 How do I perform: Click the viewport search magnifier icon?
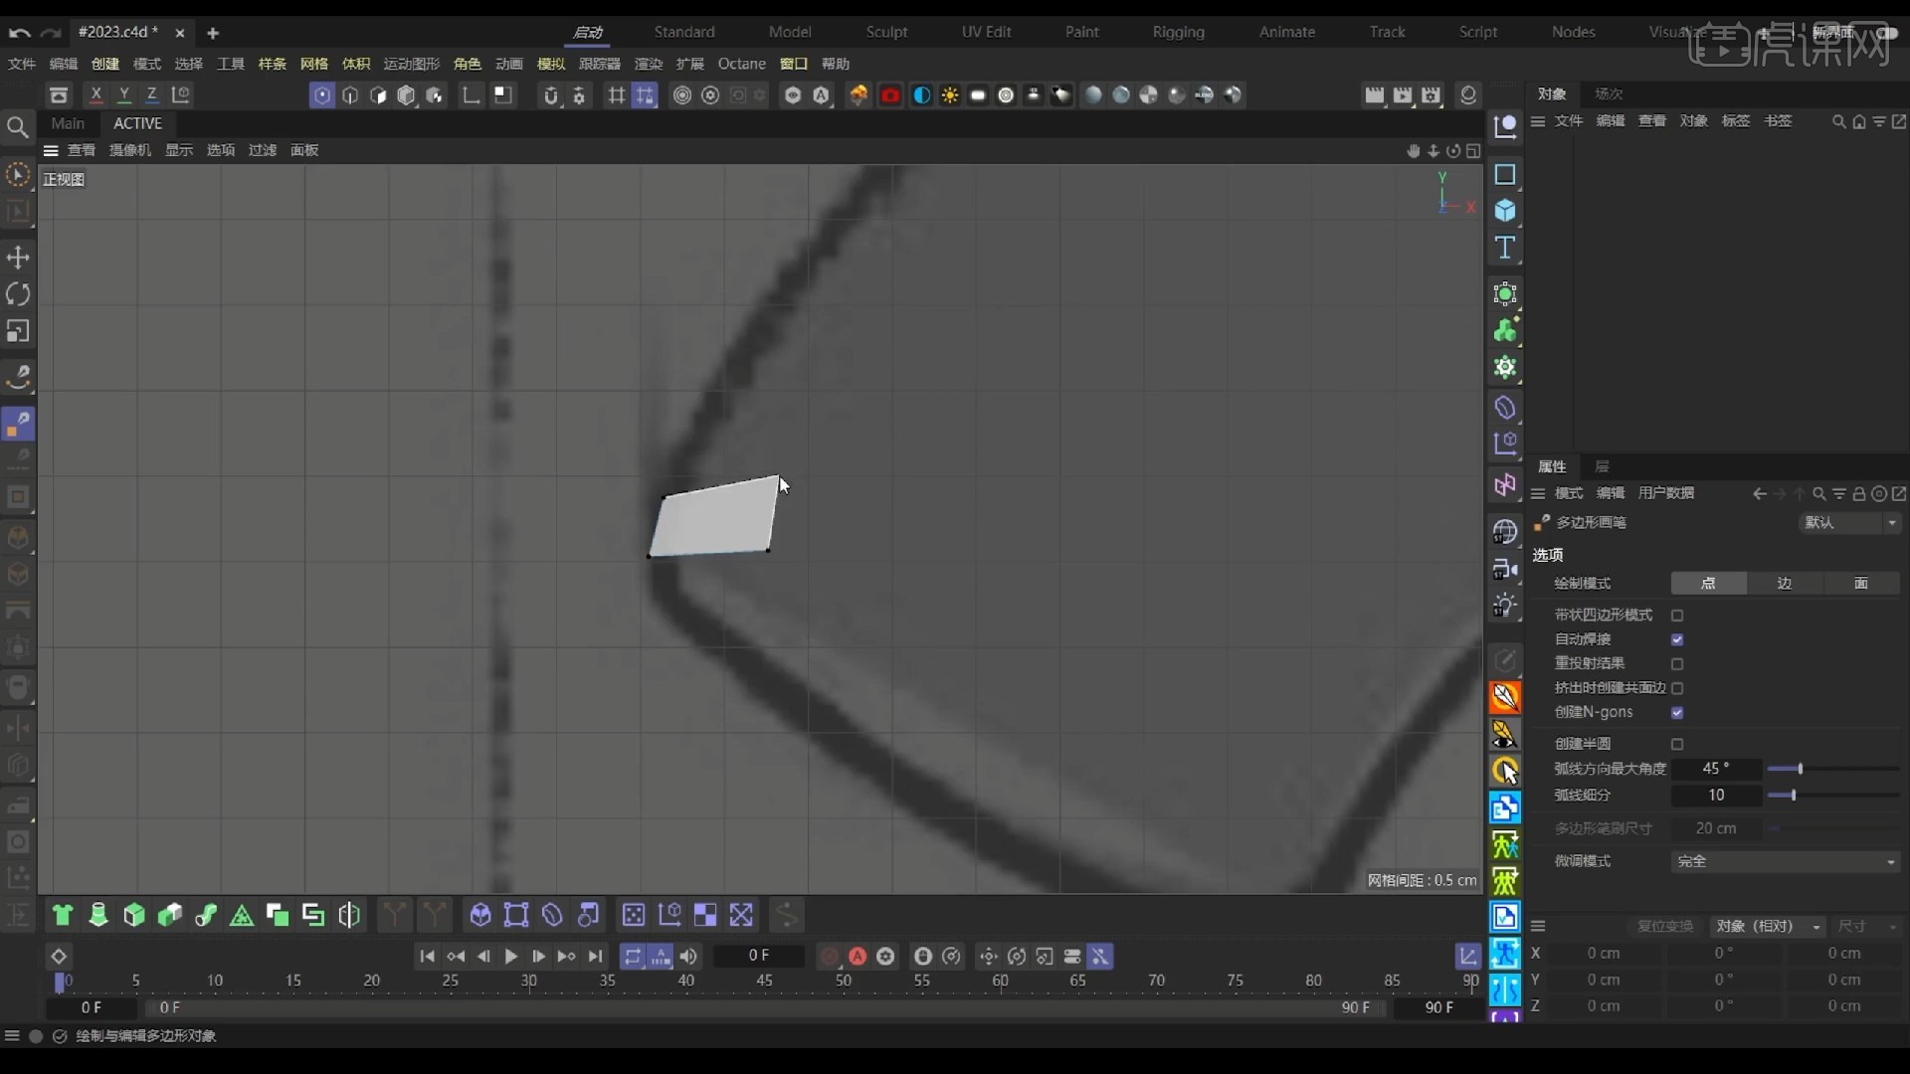tap(19, 127)
